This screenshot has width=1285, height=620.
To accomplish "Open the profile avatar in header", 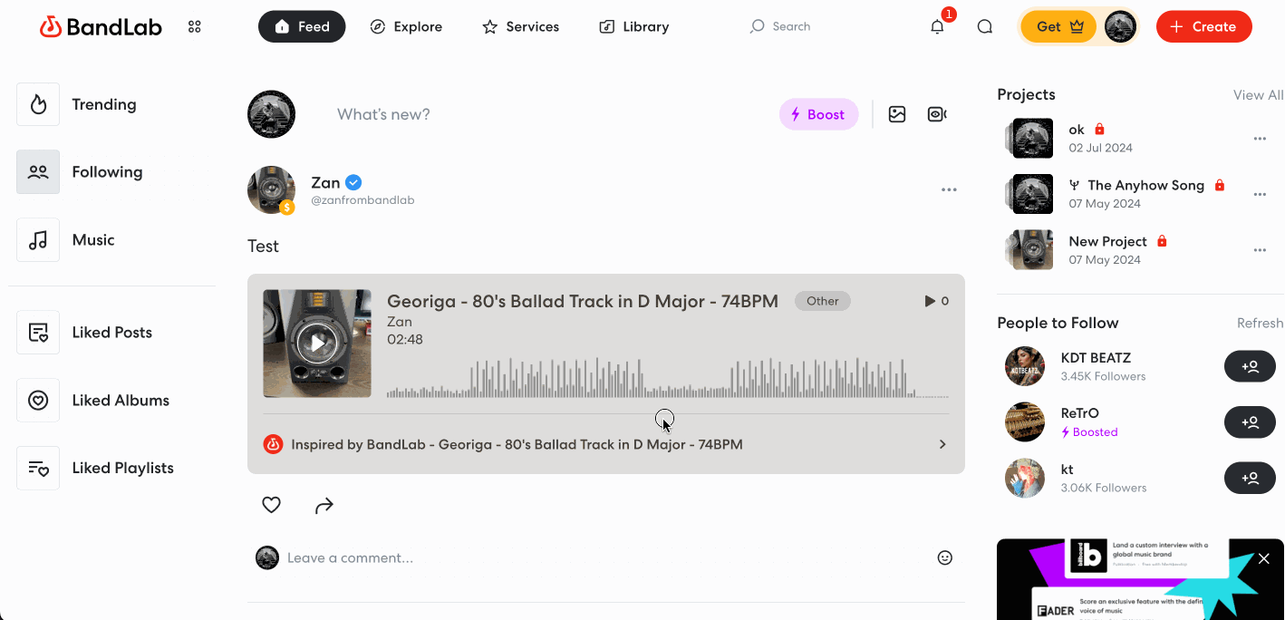I will pyautogui.click(x=1121, y=27).
